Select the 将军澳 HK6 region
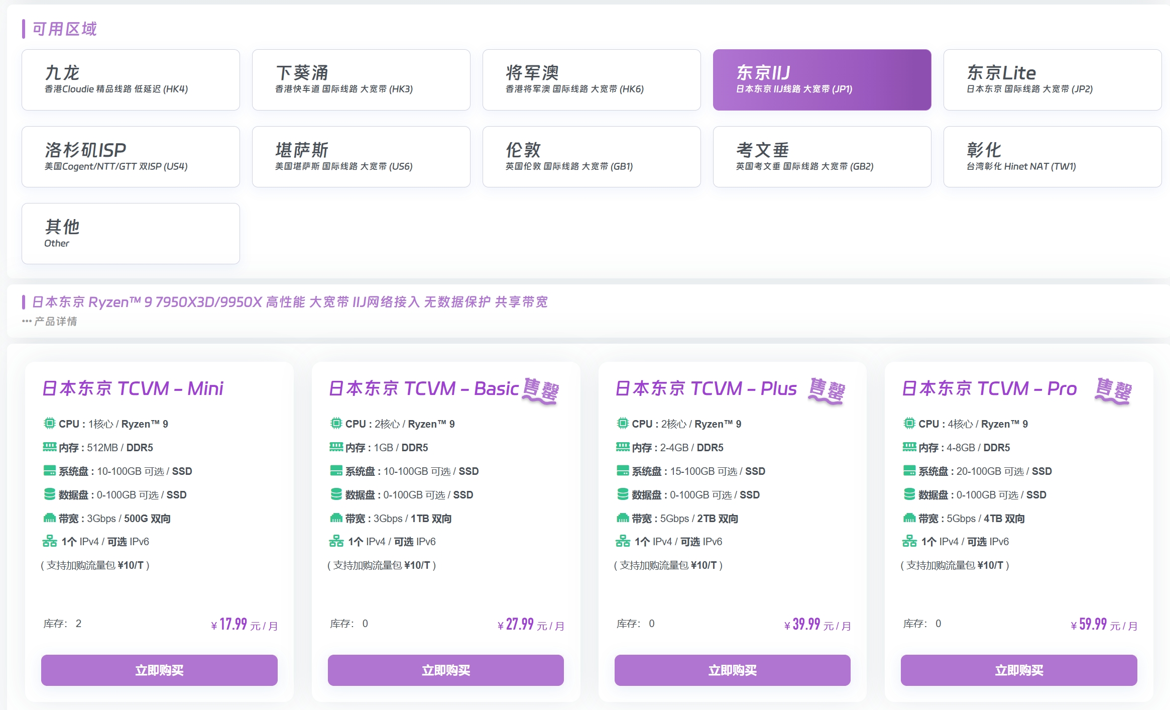The height and width of the screenshot is (710, 1170). click(x=591, y=80)
